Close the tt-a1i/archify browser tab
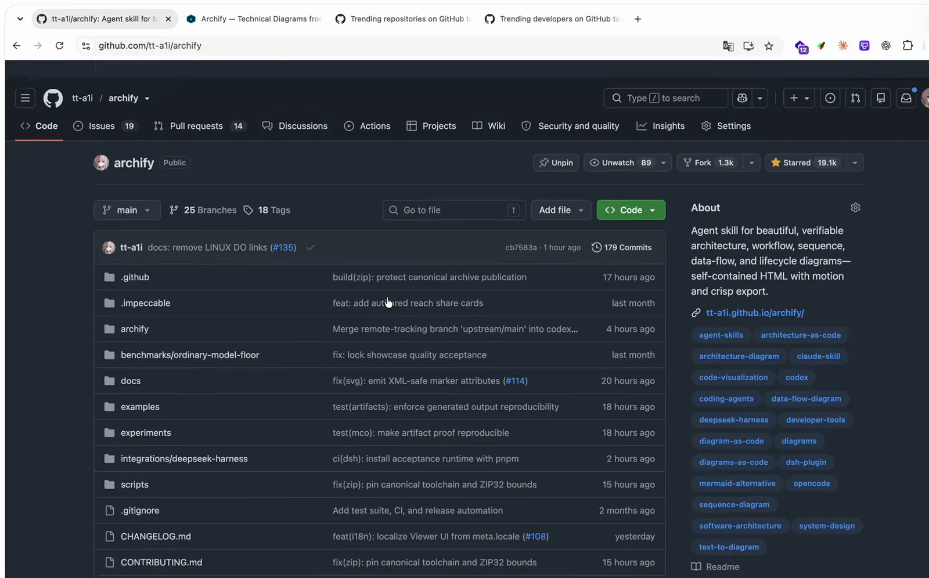 point(168,19)
